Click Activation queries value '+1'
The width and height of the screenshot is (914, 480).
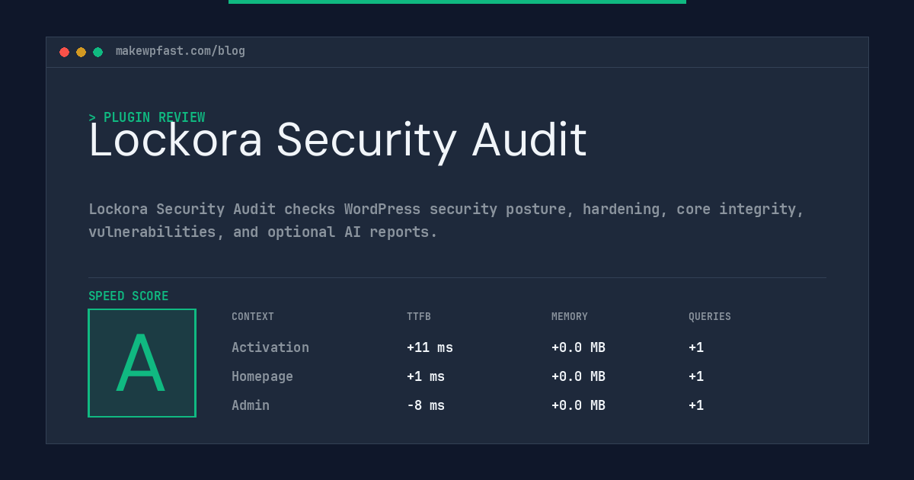click(696, 347)
